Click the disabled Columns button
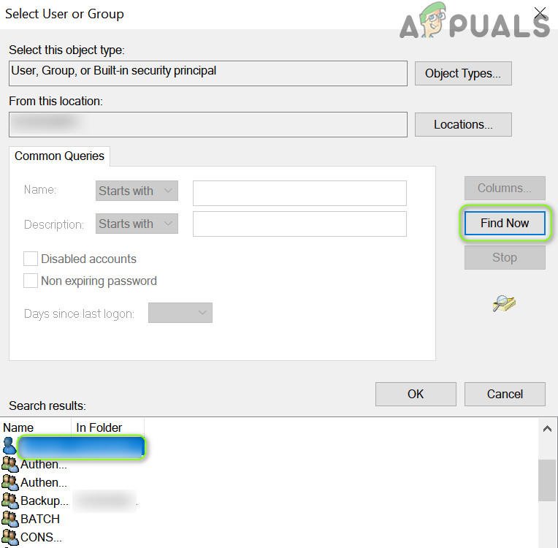The image size is (558, 548). (505, 188)
